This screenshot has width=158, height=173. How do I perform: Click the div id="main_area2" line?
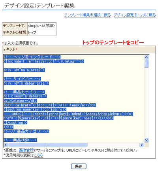pos(24,70)
